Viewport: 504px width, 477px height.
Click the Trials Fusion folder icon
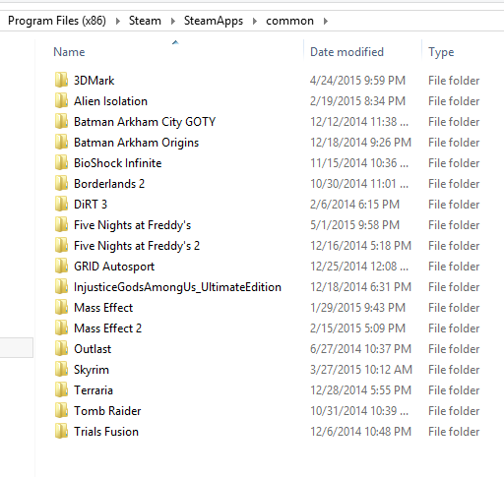click(61, 431)
